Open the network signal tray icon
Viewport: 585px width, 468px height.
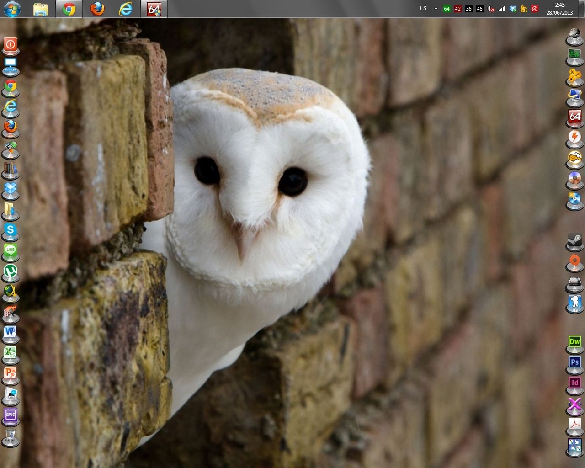tap(502, 9)
